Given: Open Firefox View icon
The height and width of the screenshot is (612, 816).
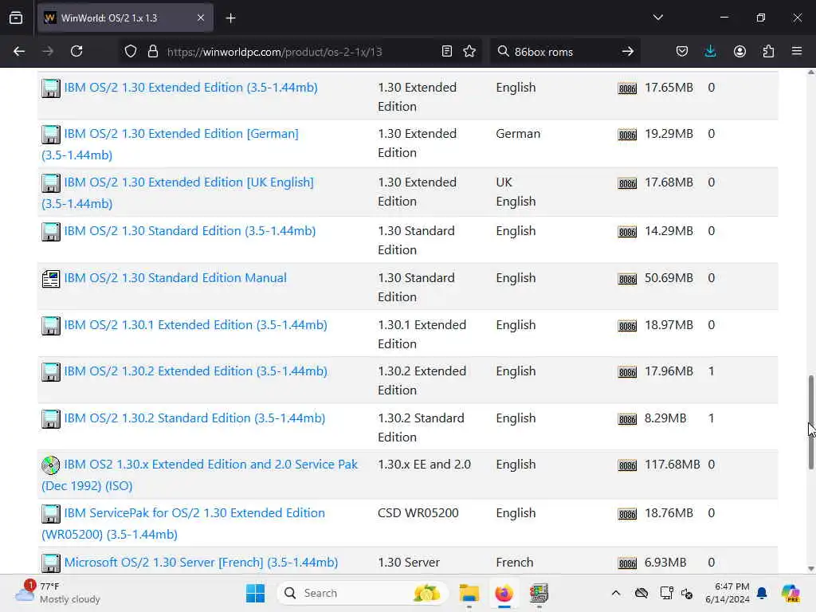Looking at the screenshot, I should pyautogui.click(x=16, y=18).
